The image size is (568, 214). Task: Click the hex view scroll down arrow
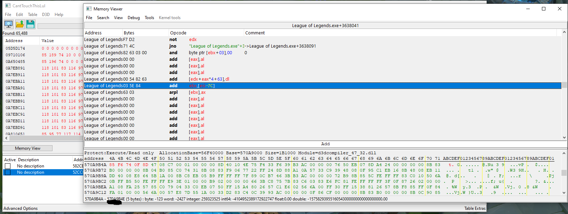[x=564, y=193]
